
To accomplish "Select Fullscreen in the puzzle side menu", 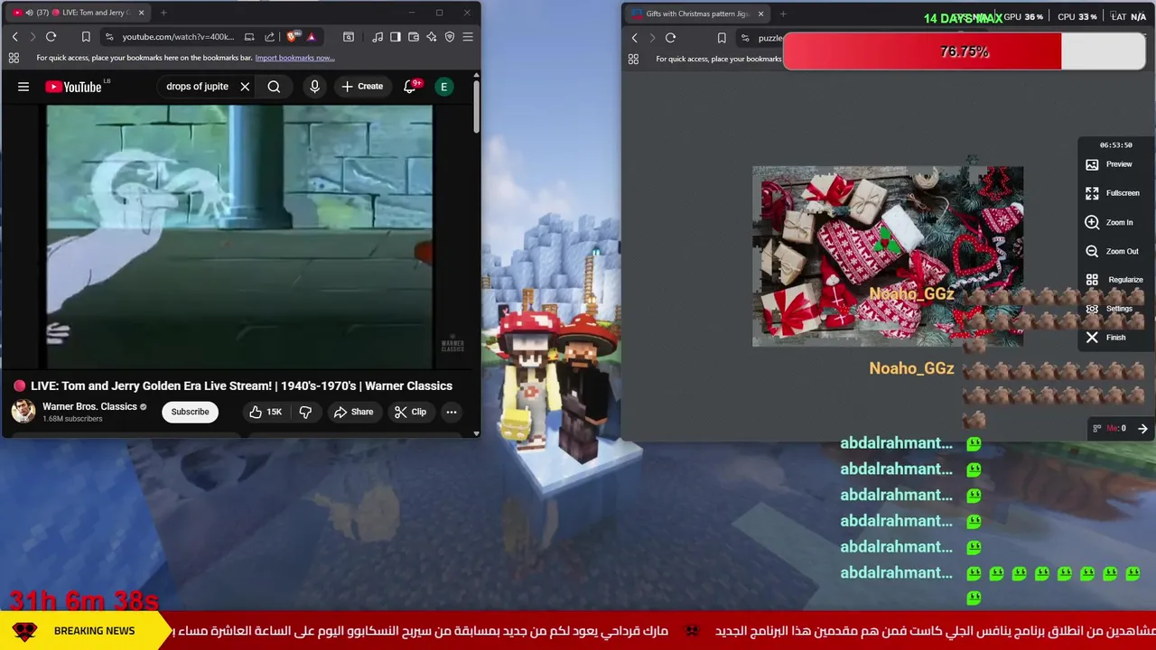I will [1113, 193].
